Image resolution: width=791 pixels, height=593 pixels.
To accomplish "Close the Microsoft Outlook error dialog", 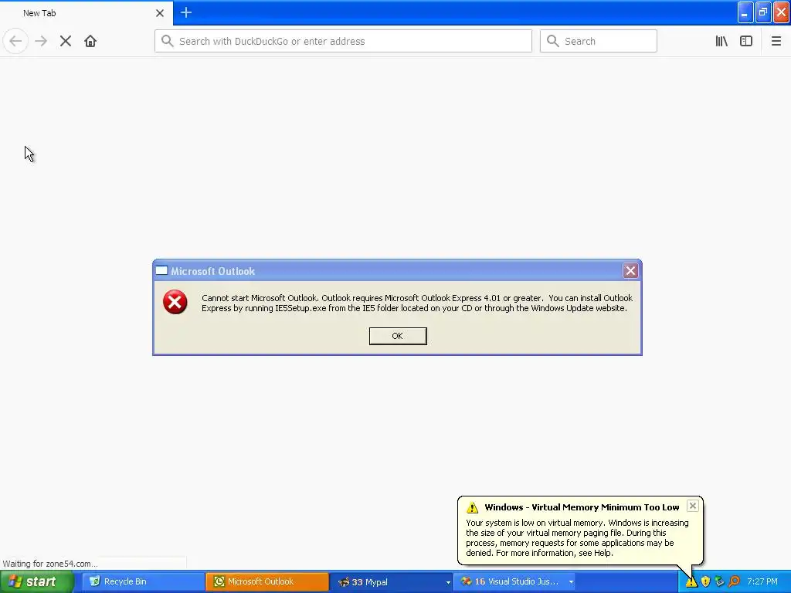I will (x=630, y=271).
